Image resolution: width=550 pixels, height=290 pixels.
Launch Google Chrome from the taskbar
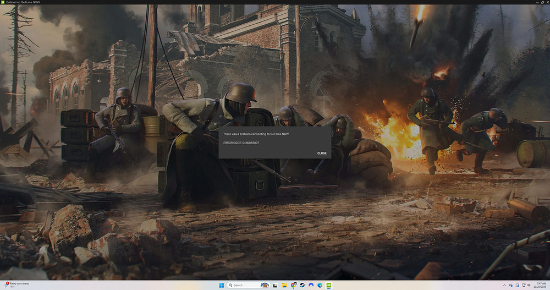tap(294, 285)
